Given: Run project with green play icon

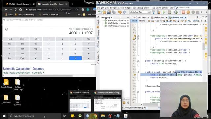Looking at the screenshot, I should point(164,12).
